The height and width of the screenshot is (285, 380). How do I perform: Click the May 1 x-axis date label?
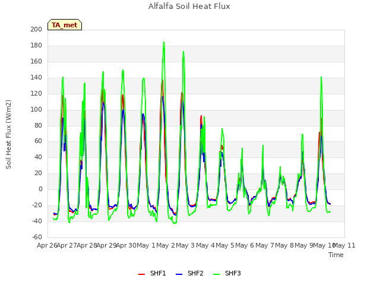point(146,245)
